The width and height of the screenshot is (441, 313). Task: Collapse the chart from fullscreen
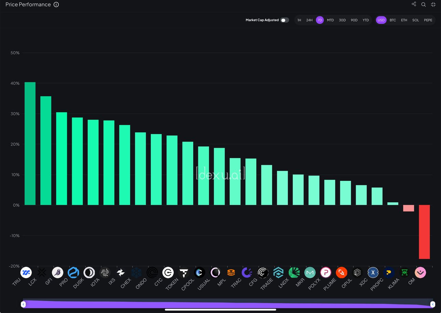433,4
